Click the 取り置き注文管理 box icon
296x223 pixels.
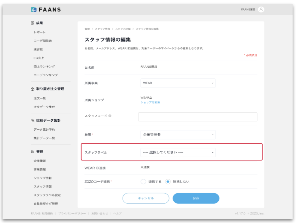pyautogui.click(x=32, y=89)
